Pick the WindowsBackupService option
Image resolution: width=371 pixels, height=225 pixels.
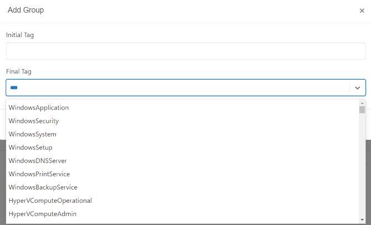pyautogui.click(x=182, y=187)
